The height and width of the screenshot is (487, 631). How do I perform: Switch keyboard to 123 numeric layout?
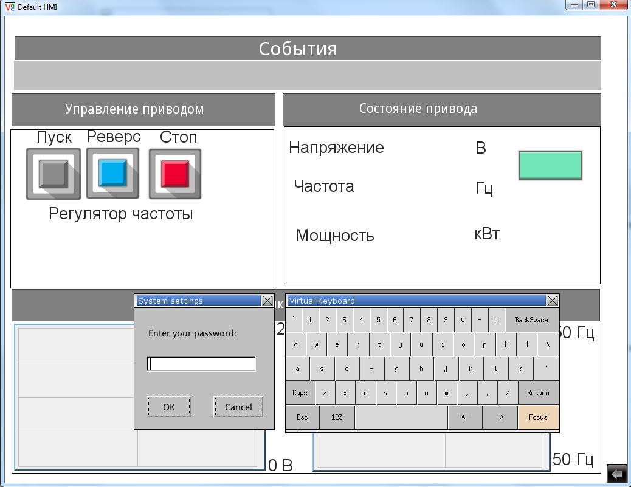coord(337,417)
